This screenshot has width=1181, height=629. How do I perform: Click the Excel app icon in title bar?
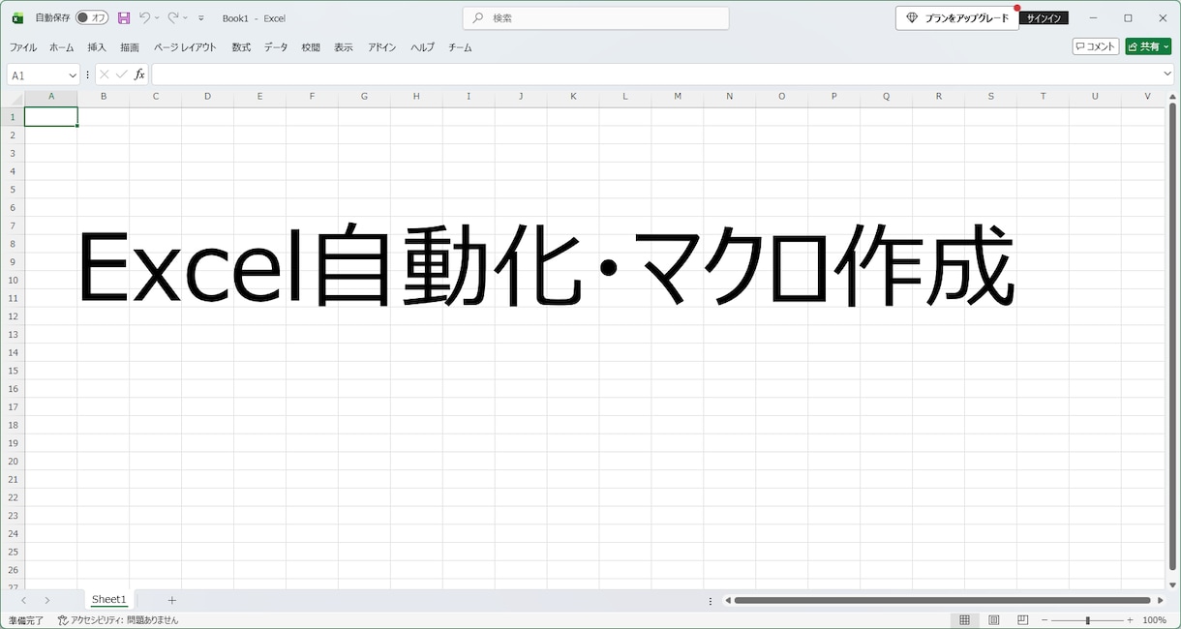tap(17, 17)
